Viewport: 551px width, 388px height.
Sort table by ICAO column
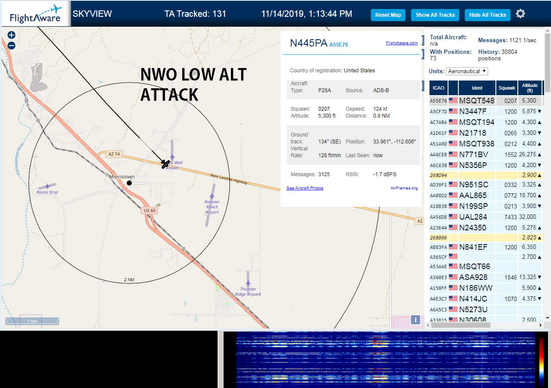(x=439, y=88)
